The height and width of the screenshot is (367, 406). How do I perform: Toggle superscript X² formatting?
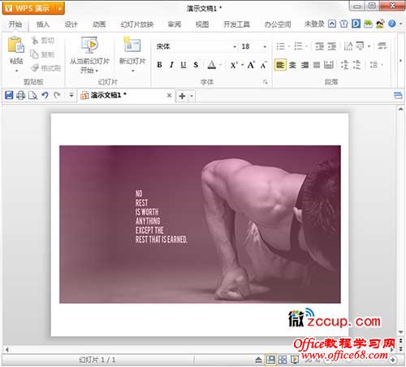[x=234, y=65]
